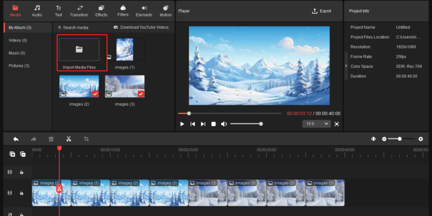This screenshot has width=432, height=216.
Task: Click the zoom-to-fit timeline icon
Action: tap(373, 139)
